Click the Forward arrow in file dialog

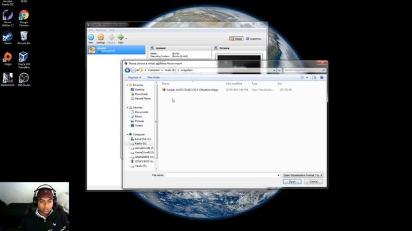tap(133, 70)
